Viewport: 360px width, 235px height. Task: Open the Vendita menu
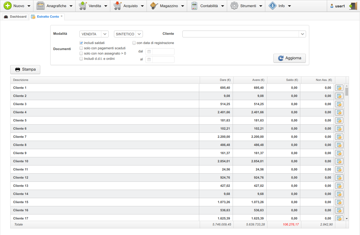[93, 6]
